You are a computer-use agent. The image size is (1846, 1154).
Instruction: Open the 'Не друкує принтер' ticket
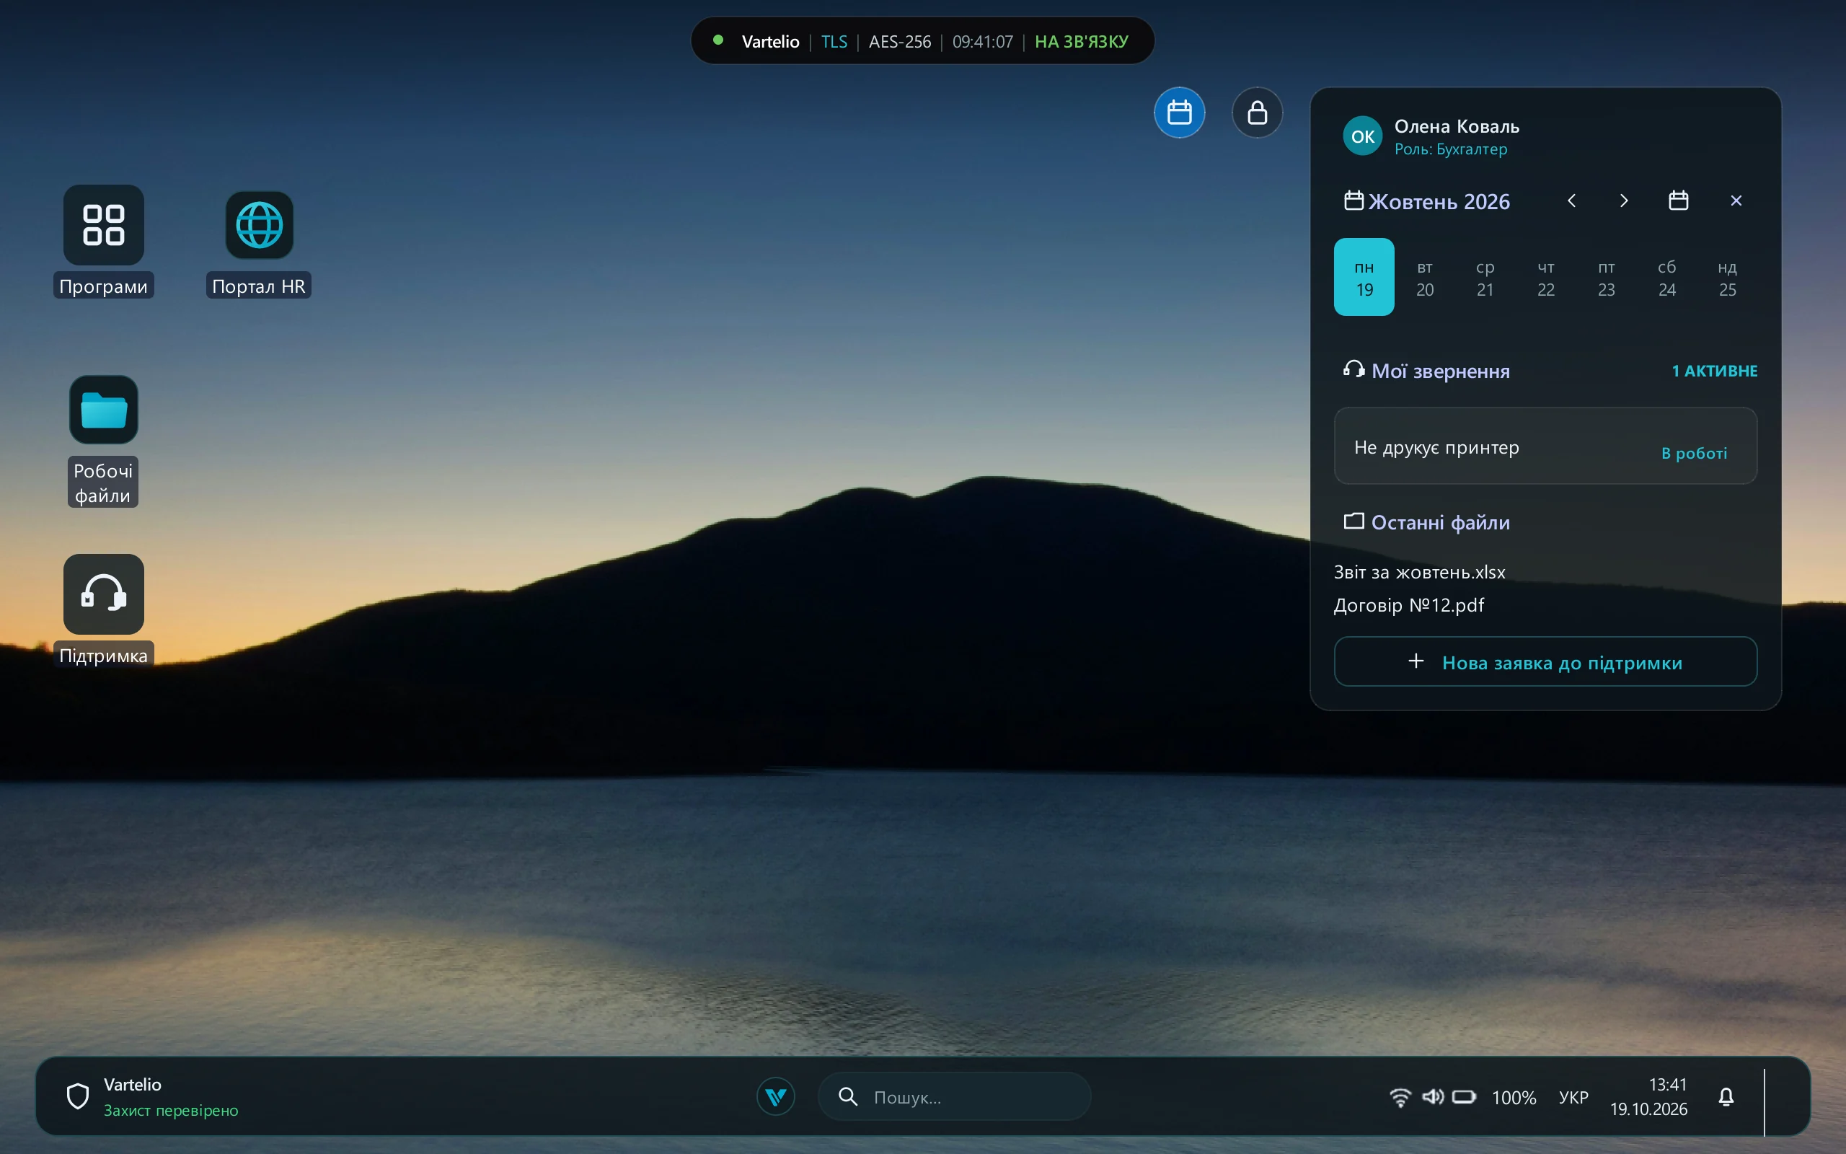click(1545, 446)
